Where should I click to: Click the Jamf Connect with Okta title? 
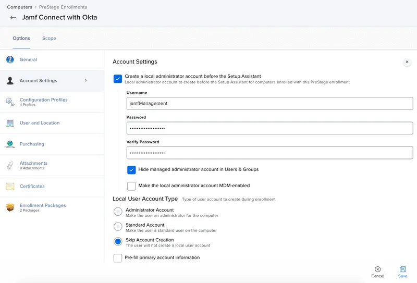click(x=59, y=18)
